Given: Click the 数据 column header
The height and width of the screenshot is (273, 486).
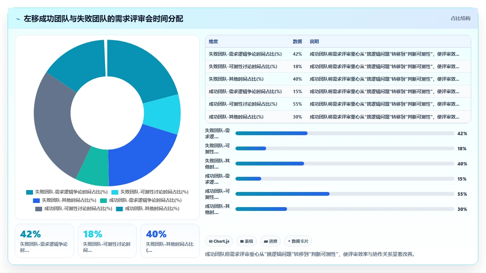Looking at the screenshot, I should 297,42.
